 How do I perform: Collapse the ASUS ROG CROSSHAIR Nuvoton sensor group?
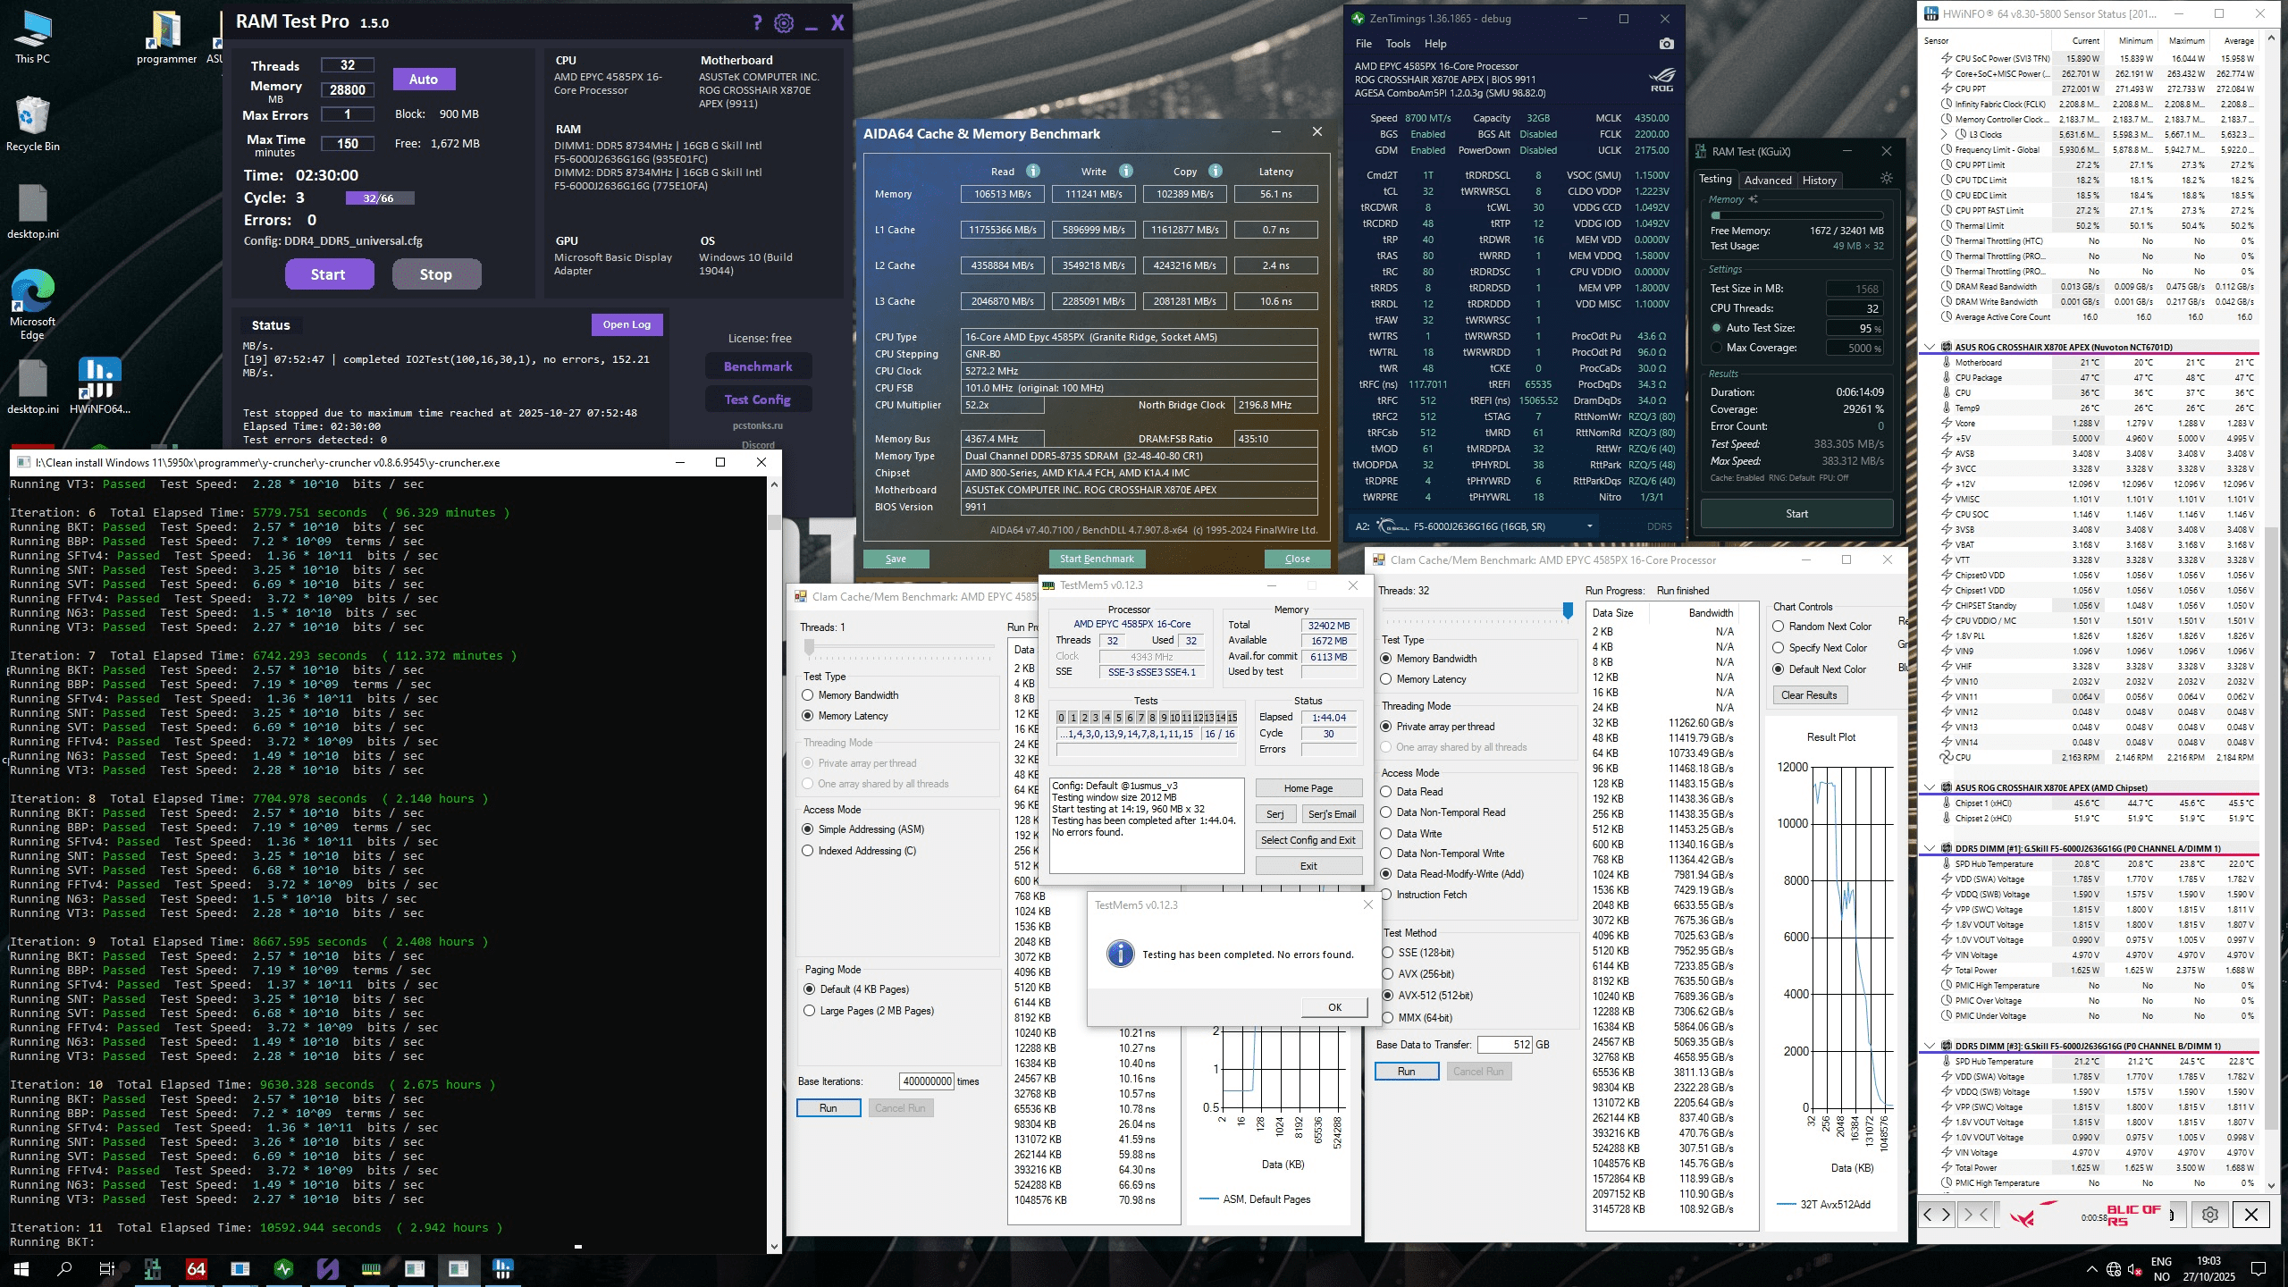1930,347
